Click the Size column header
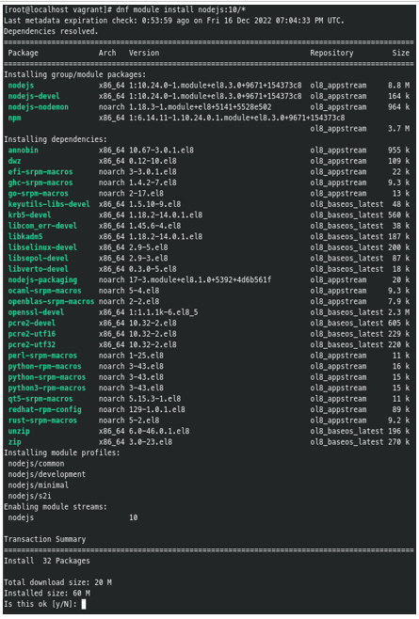 (401, 53)
